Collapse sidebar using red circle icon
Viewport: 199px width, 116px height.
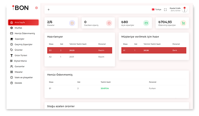click(x=37, y=8)
